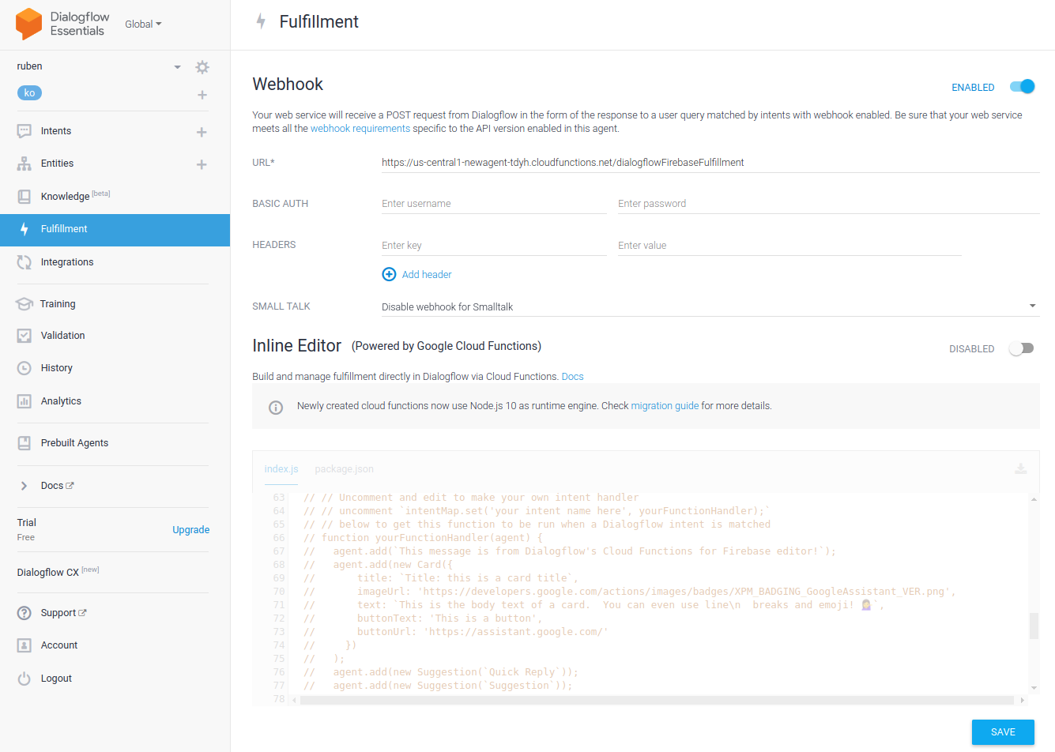Click Add header link text
Image resolution: width=1055 pixels, height=752 pixels.
(427, 275)
